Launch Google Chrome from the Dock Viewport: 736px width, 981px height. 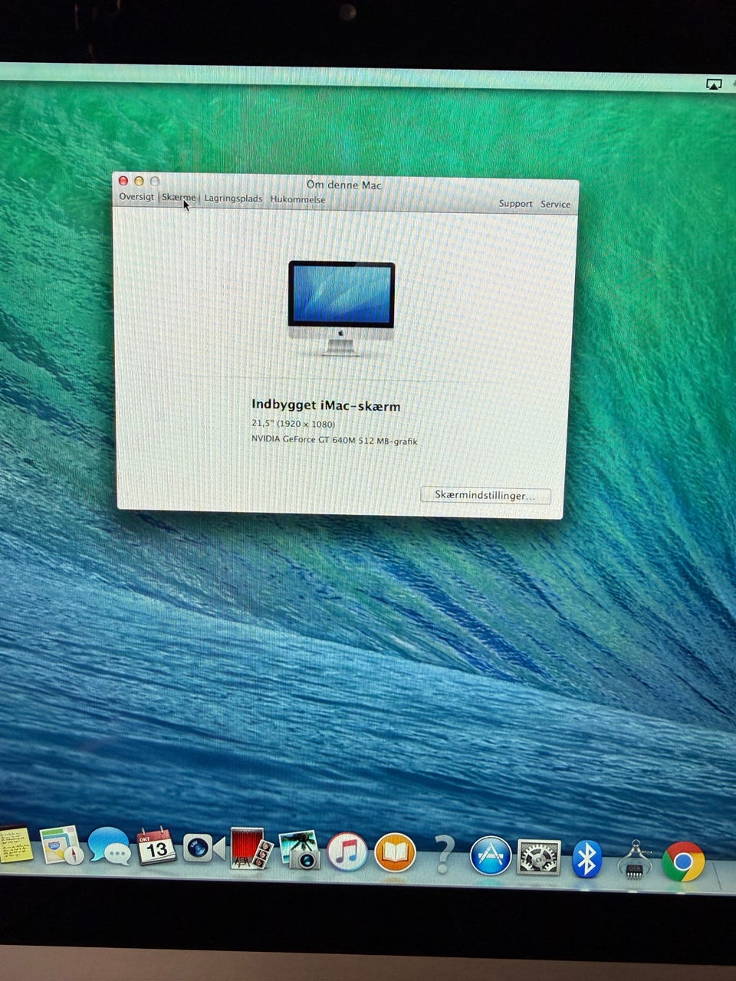[683, 861]
